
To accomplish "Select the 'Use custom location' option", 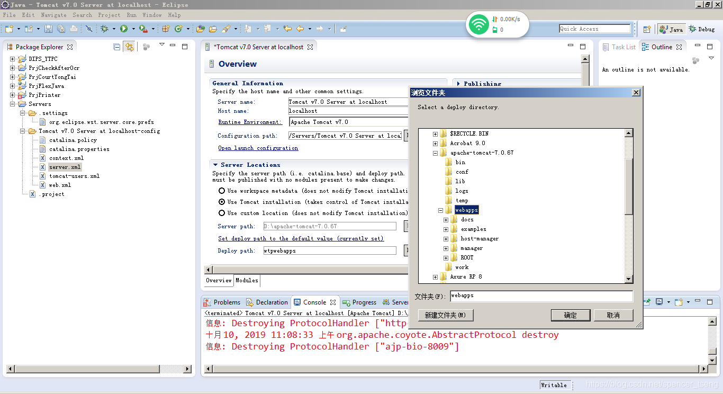I will tap(221, 213).
